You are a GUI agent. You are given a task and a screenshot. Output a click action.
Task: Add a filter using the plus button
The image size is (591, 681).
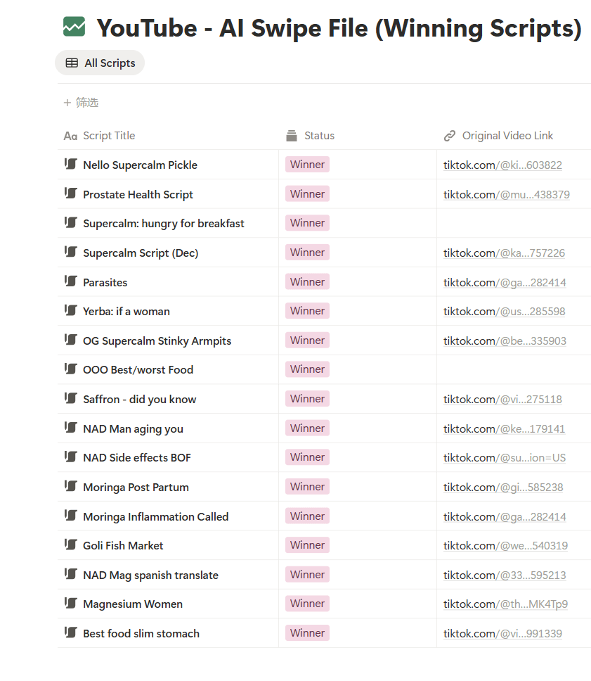click(x=67, y=103)
